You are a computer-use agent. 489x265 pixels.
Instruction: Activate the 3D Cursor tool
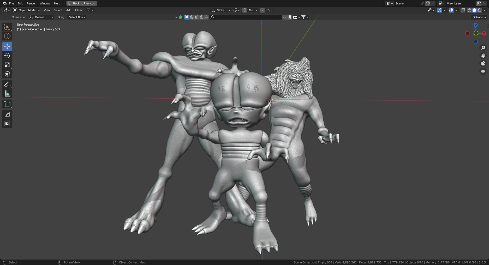click(7, 36)
